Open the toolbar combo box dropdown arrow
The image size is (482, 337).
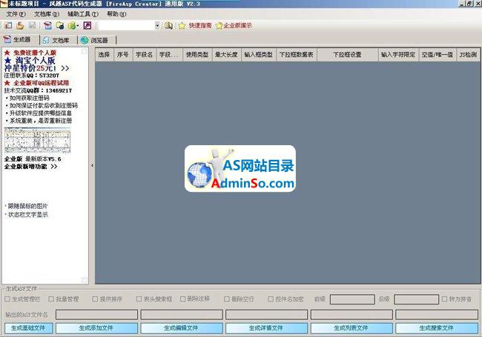[157, 25]
